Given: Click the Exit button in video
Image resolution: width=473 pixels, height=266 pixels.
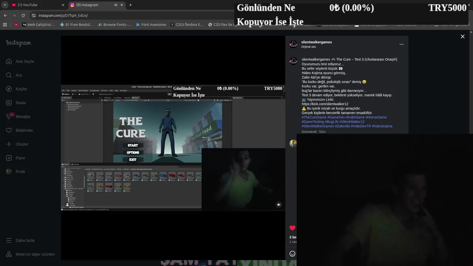Looking at the screenshot, I should [x=133, y=160].
